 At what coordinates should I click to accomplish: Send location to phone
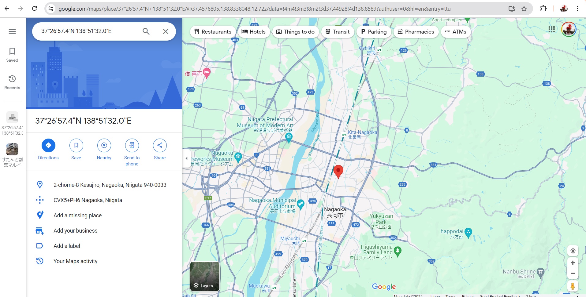pos(132,153)
